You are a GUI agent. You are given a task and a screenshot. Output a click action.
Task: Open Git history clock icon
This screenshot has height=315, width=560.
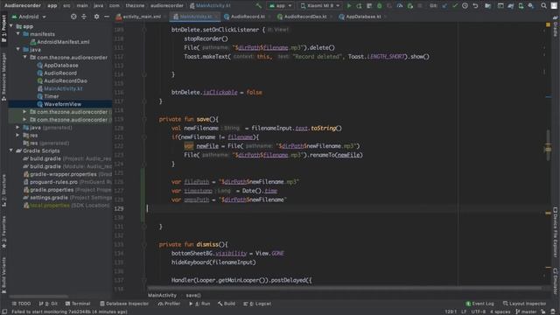(465, 6)
